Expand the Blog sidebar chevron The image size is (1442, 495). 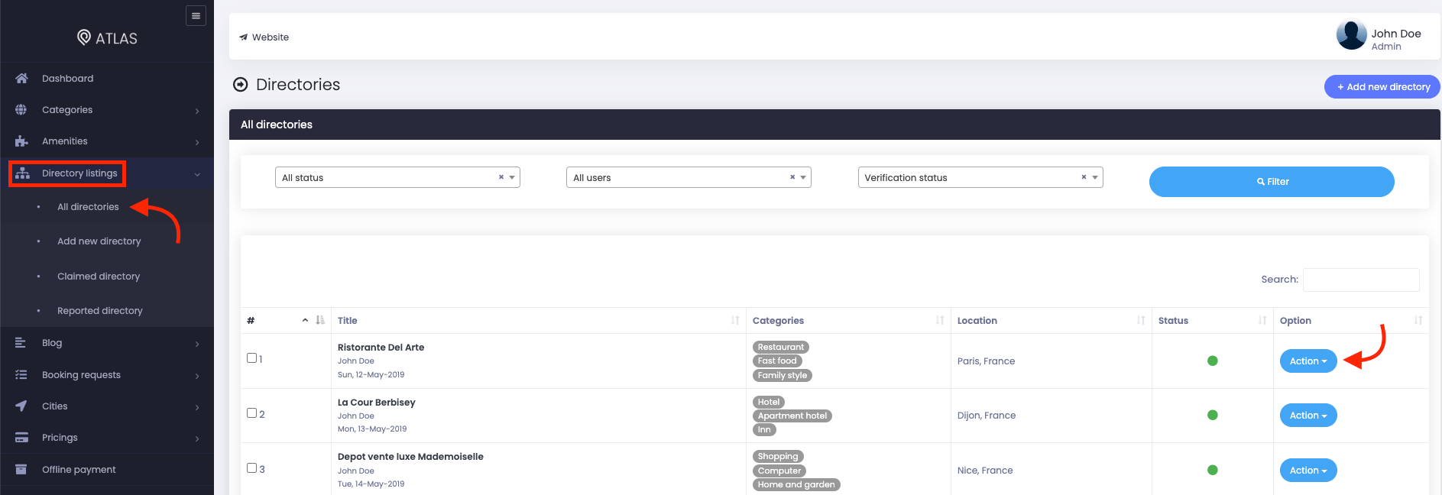point(197,344)
